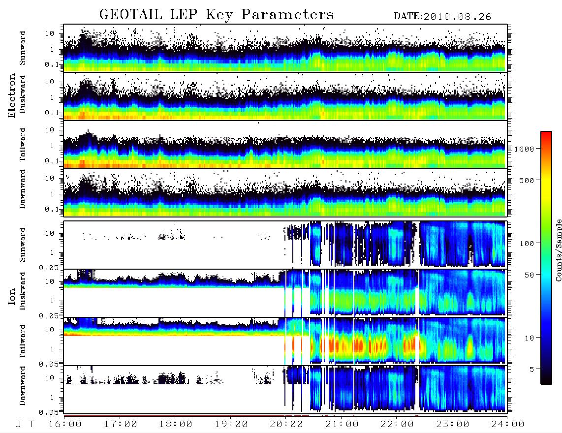Click the Ion Sunward spectrogram panel
Viewport: 562px width, 433px height.
[285, 245]
